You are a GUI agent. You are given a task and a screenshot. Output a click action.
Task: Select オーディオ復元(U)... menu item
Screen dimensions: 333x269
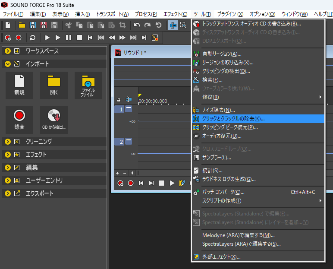tap(258, 136)
